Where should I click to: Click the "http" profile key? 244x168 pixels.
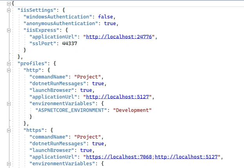32,70
